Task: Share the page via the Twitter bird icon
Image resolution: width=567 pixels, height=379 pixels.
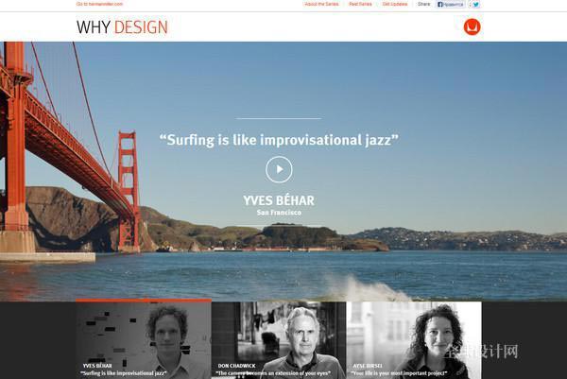Action: [x=474, y=5]
